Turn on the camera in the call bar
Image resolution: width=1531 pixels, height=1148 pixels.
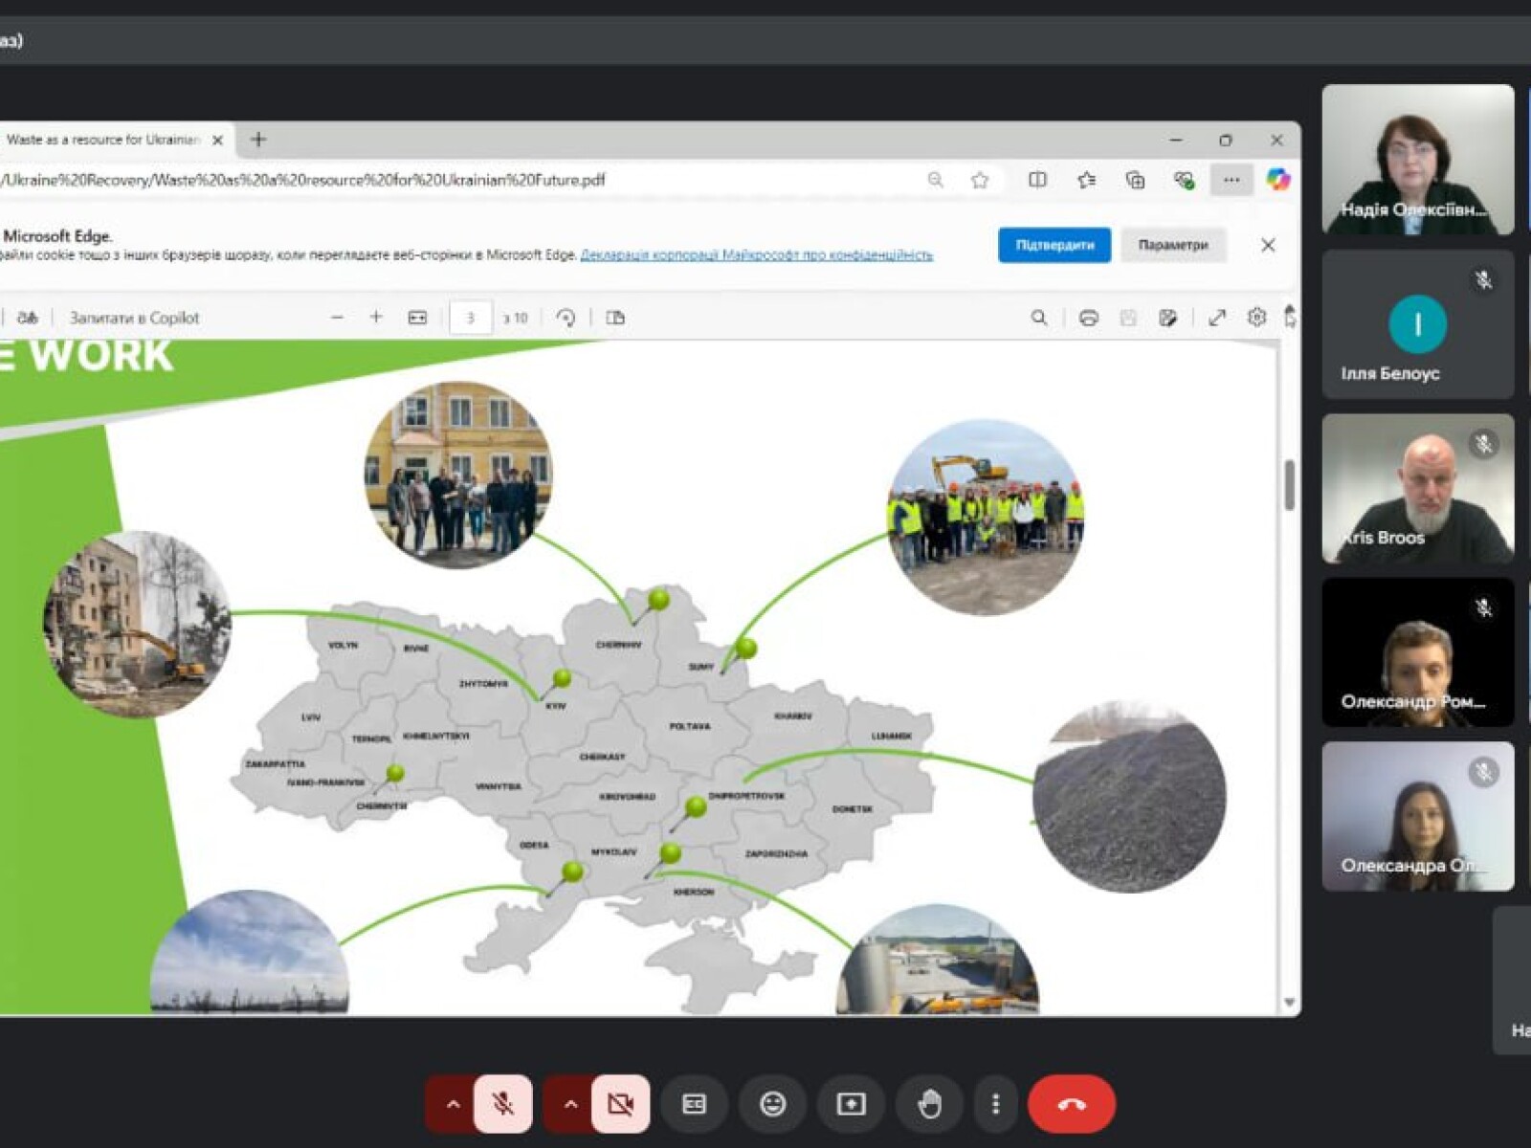coord(620,1104)
